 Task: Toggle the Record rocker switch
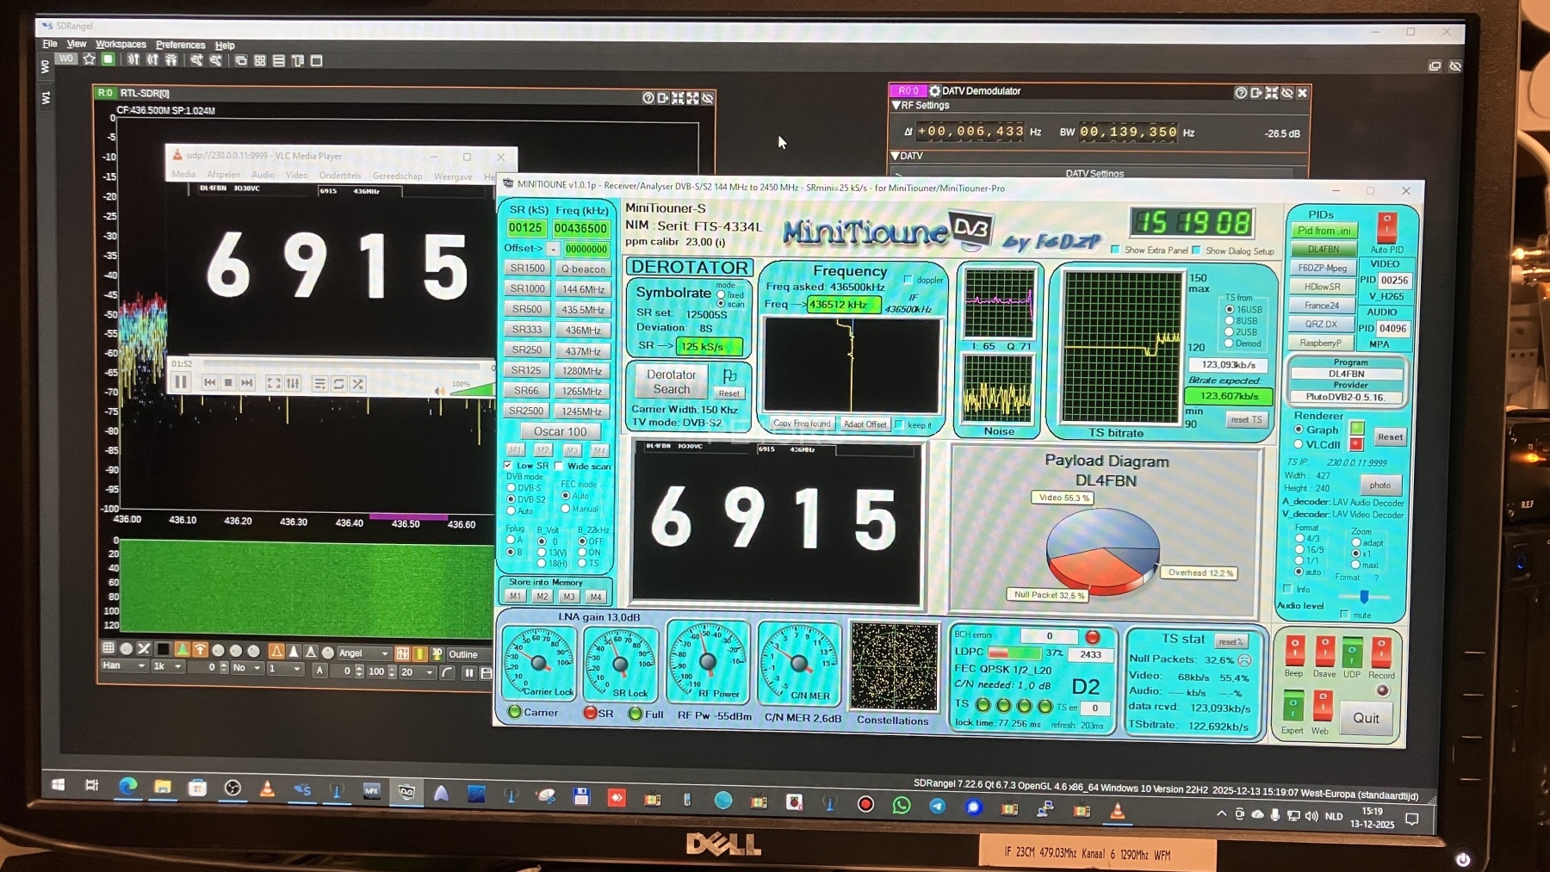click(x=1380, y=652)
